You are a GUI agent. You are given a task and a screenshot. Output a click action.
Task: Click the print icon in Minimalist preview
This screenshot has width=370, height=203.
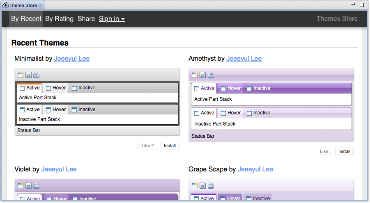(x=36, y=75)
